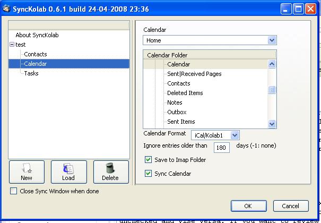Close the SyncKolab window
This screenshot has height=223, width=321.
pyautogui.click(x=310, y=9)
